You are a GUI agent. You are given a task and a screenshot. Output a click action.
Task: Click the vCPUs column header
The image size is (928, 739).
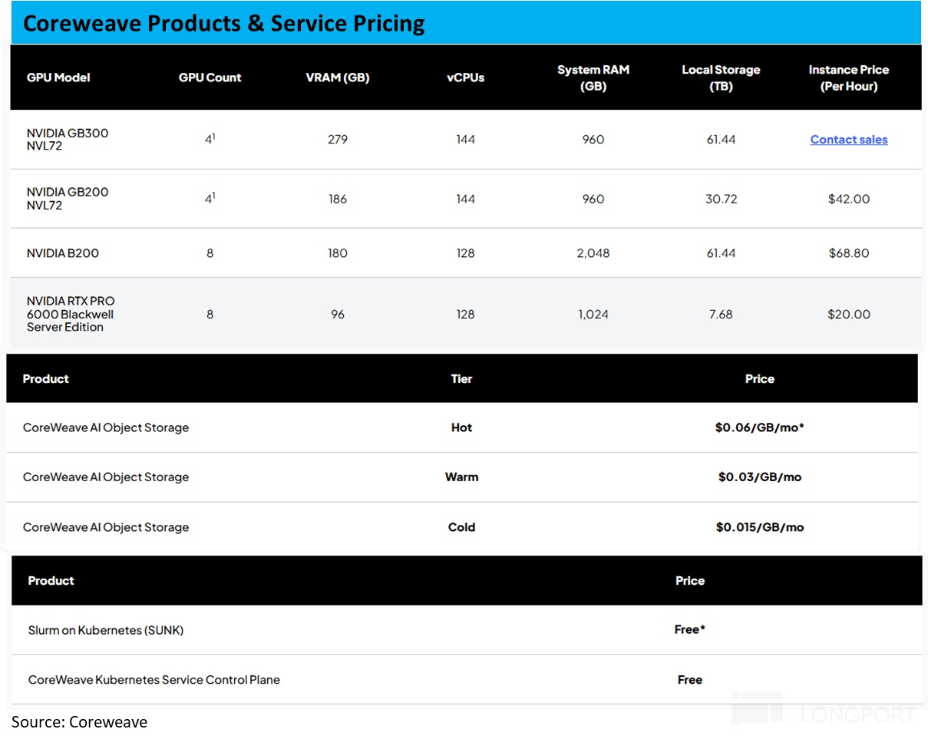coord(465,78)
